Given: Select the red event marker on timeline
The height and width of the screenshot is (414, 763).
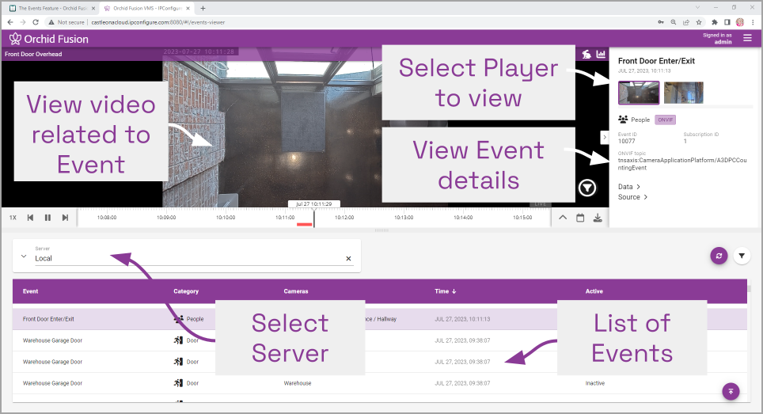Looking at the screenshot, I should (x=305, y=224).
